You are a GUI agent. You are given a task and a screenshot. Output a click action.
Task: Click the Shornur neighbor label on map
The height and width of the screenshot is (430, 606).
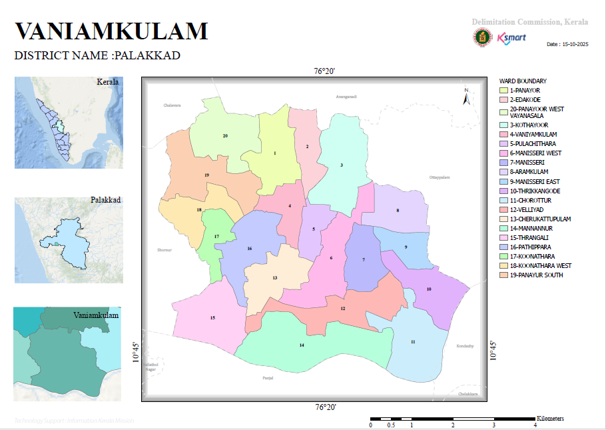pyautogui.click(x=164, y=250)
